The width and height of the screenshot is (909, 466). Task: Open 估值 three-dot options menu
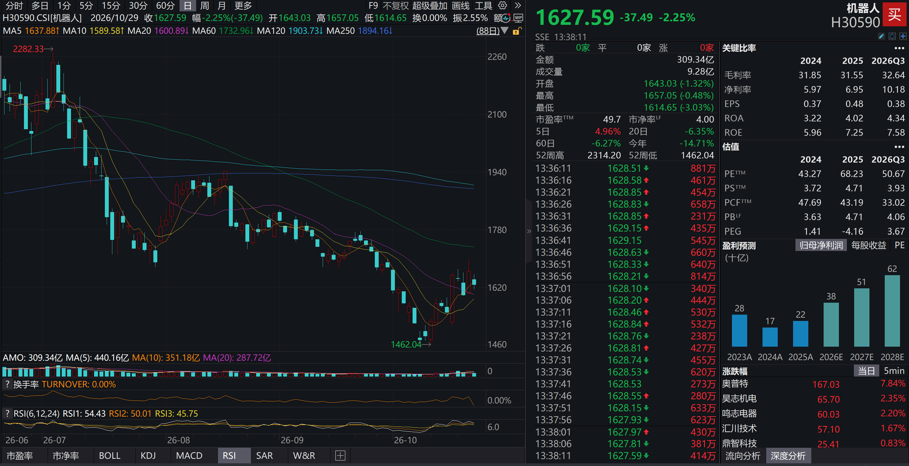[x=899, y=147]
